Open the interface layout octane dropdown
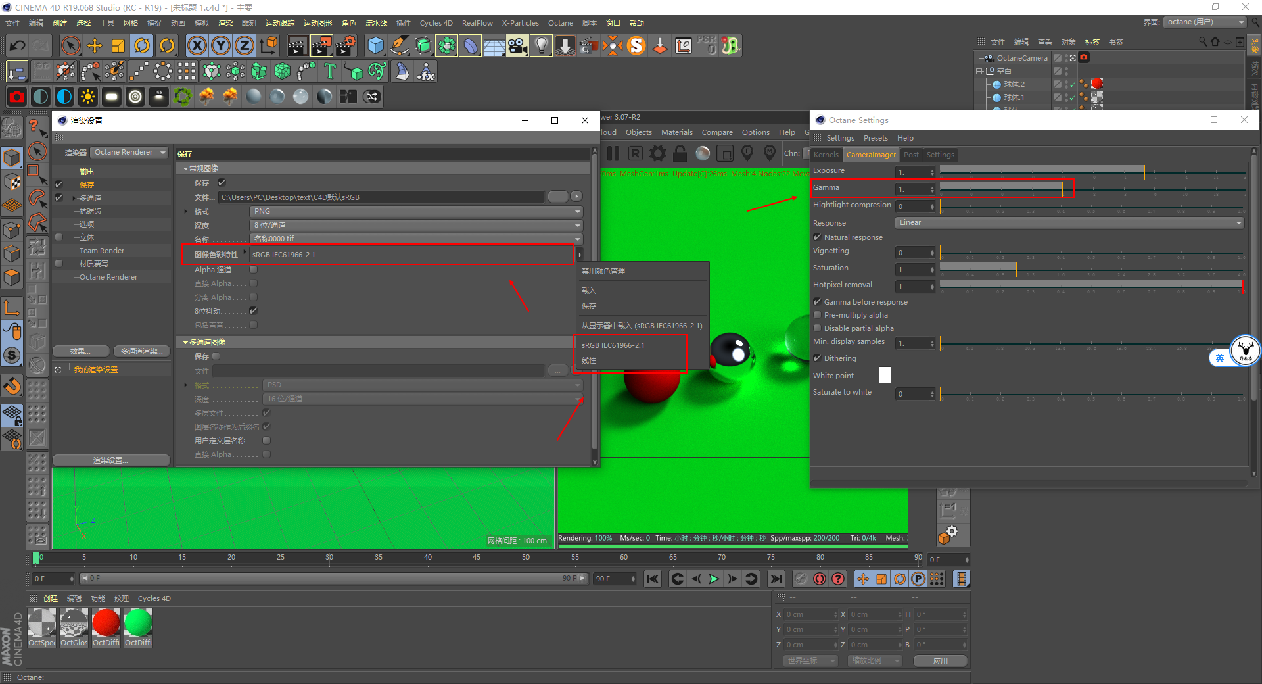 click(x=1205, y=22)
